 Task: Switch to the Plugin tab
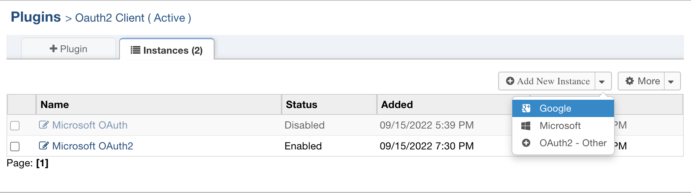(x=69, y=49)
